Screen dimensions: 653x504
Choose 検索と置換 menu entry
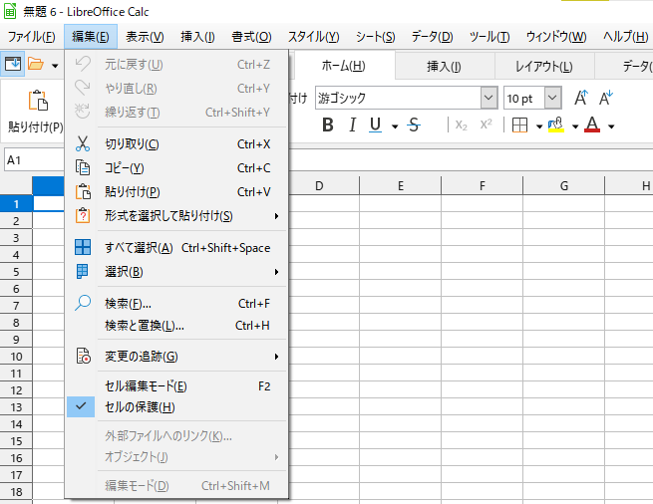176,325
